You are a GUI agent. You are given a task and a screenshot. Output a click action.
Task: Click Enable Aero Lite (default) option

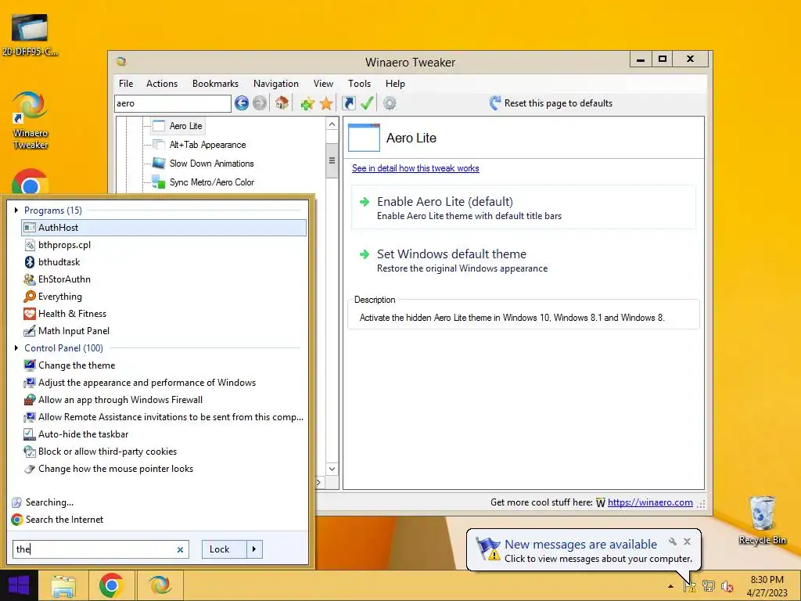[x=523, y=207]
